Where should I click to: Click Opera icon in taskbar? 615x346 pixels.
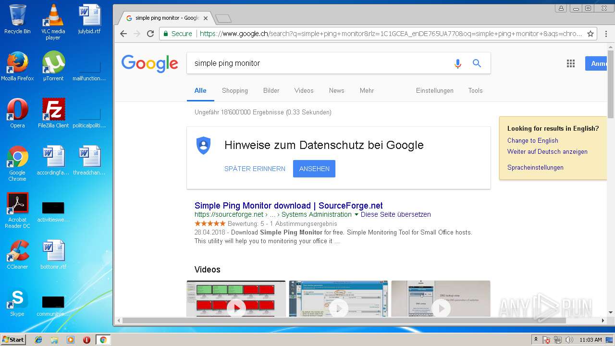[x=86, y=340]
